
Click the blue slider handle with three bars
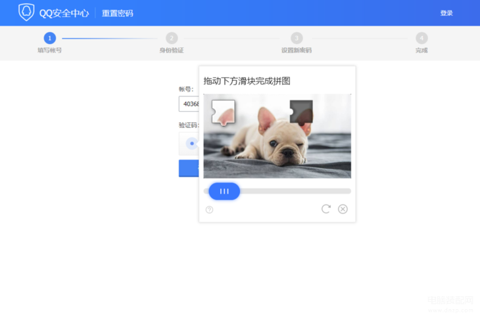(224, 191)
